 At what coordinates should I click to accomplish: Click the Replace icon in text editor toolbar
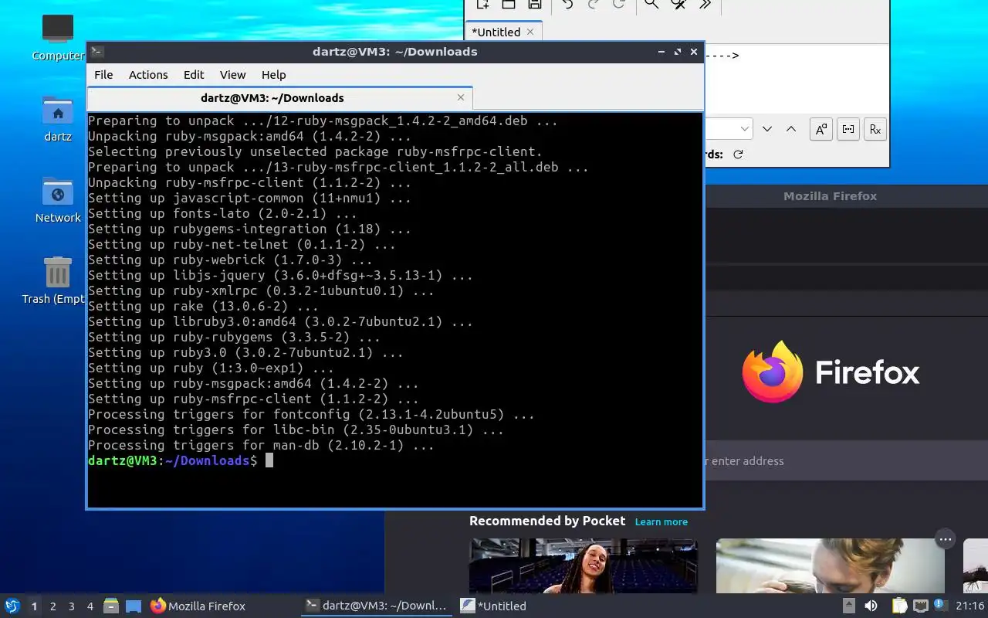tap(678, 4)
